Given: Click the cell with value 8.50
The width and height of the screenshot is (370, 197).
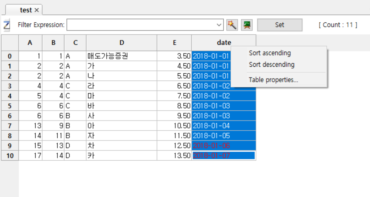Looking at the screenshot, I should pyautogui.click(x=174, y=106).
